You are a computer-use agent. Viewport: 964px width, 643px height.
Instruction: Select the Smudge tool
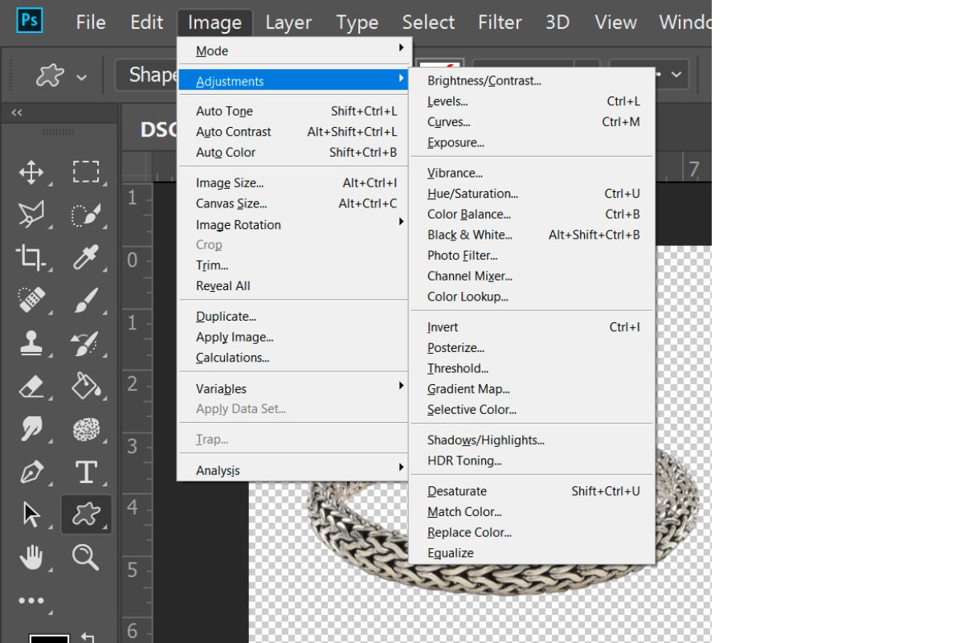tap(31, 429)
